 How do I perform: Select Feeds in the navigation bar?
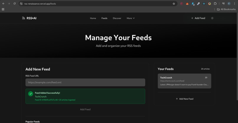click(x=104, y=18)
